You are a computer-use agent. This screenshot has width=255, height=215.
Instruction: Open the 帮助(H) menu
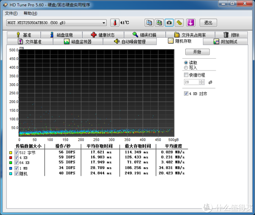click(31, 13)
